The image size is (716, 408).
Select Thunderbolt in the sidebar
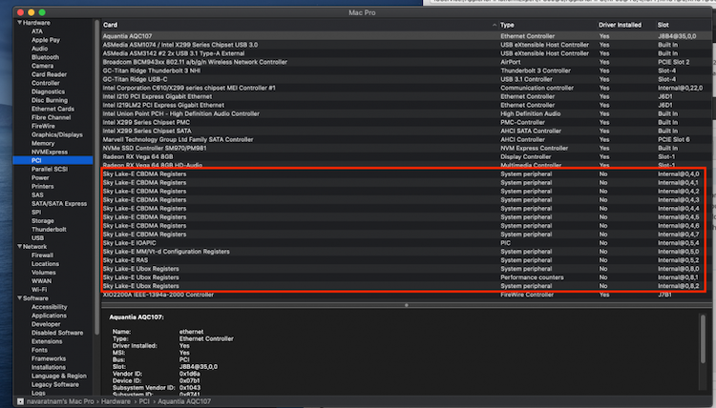tap(49, 230)
